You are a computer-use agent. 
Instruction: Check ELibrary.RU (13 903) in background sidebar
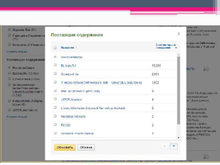click(x=9, y=73)
